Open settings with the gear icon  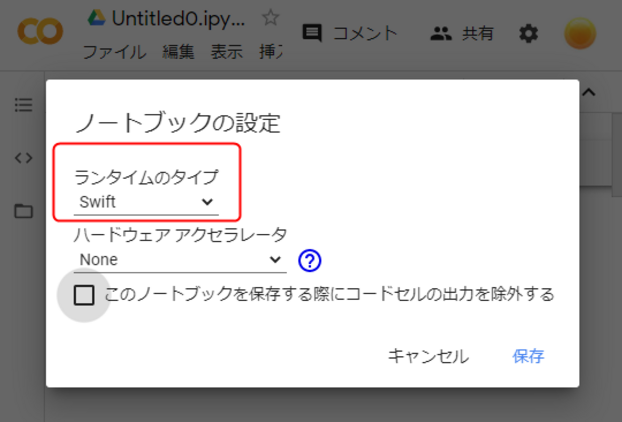coord(529,34)
